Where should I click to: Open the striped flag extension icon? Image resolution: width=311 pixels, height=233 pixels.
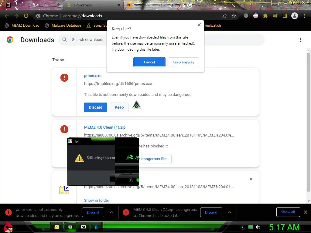pos(256,16)
